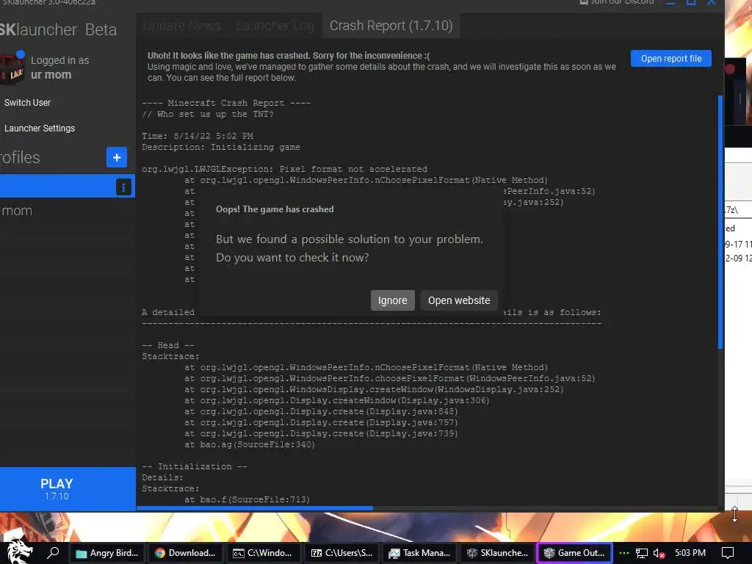Click the user avatar icon
Screen dimensions: 752x564
pos(12,68)
